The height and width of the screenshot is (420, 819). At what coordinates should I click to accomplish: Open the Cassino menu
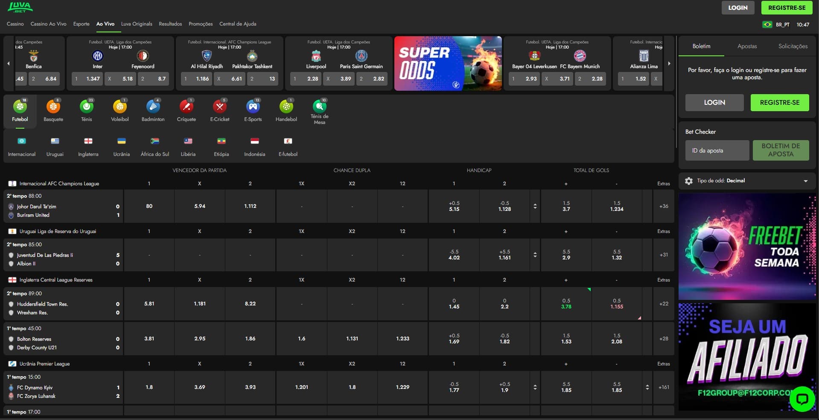[15, 24]
